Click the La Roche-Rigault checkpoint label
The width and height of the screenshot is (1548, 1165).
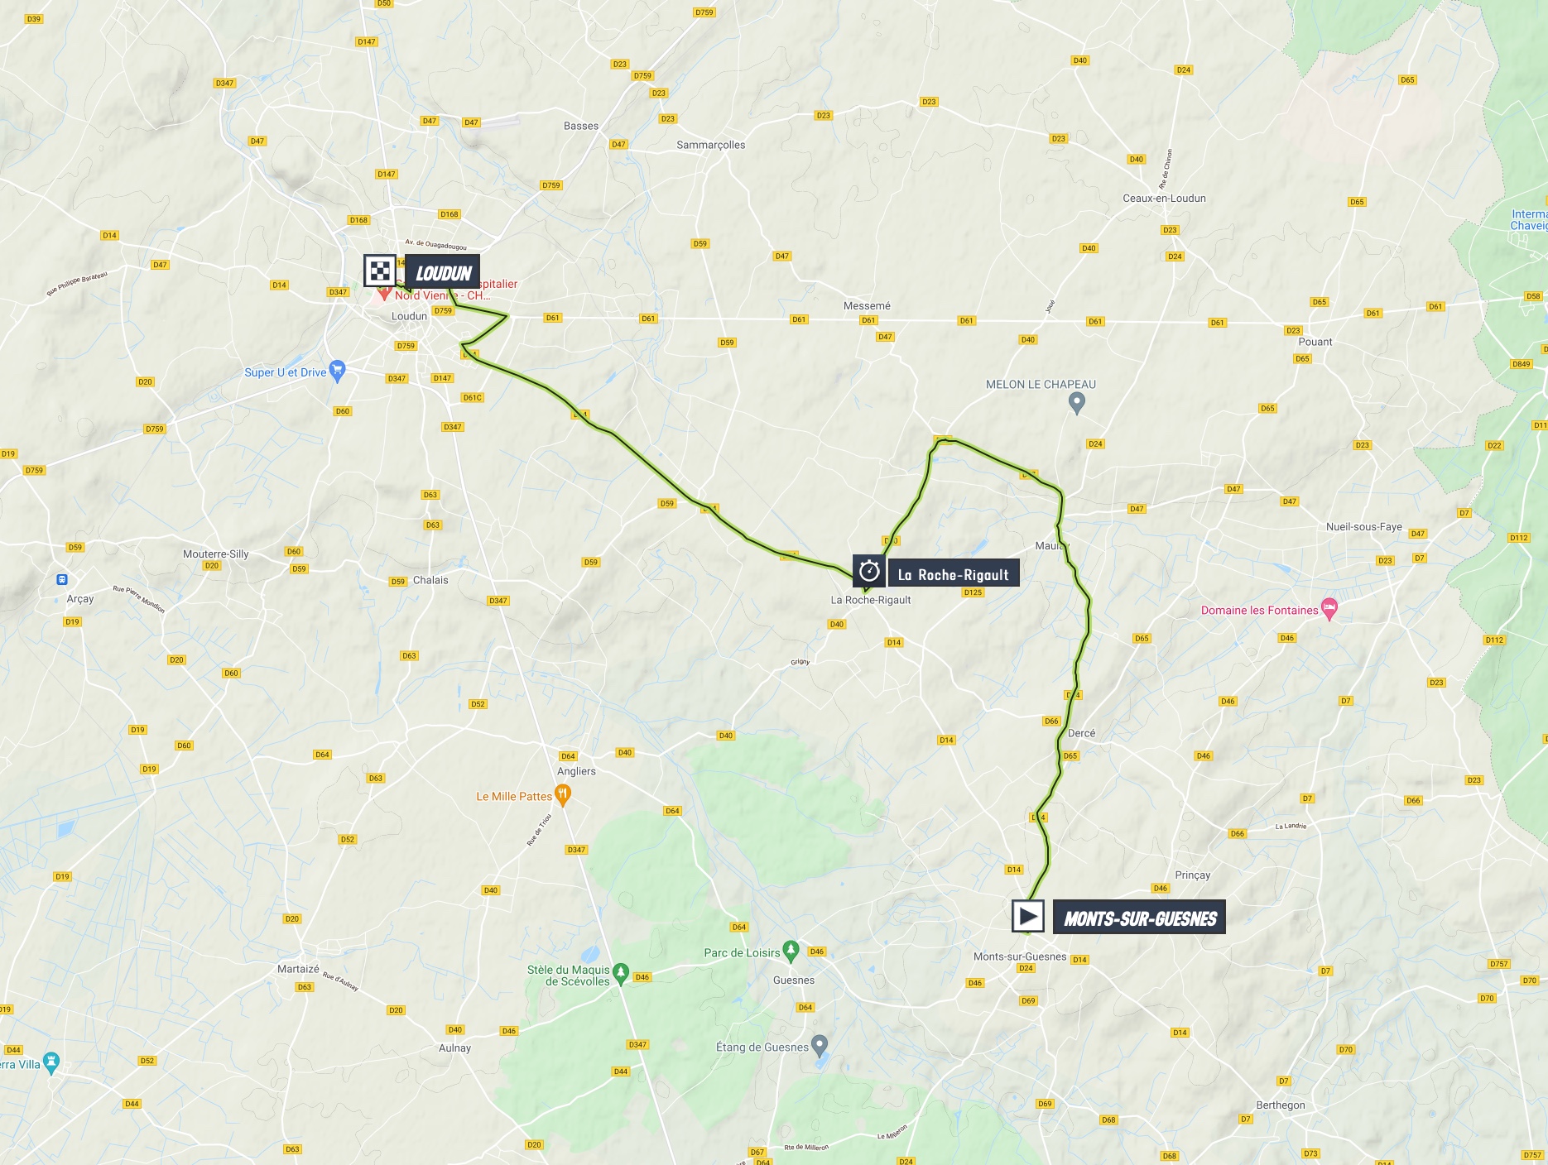coord(953,574)
